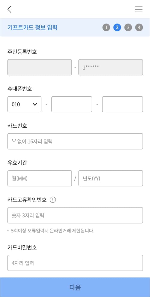Expand the 010 phone prefix dropdown
The image size is (150, 297).
pyautogui.click(x=24, y=105)
